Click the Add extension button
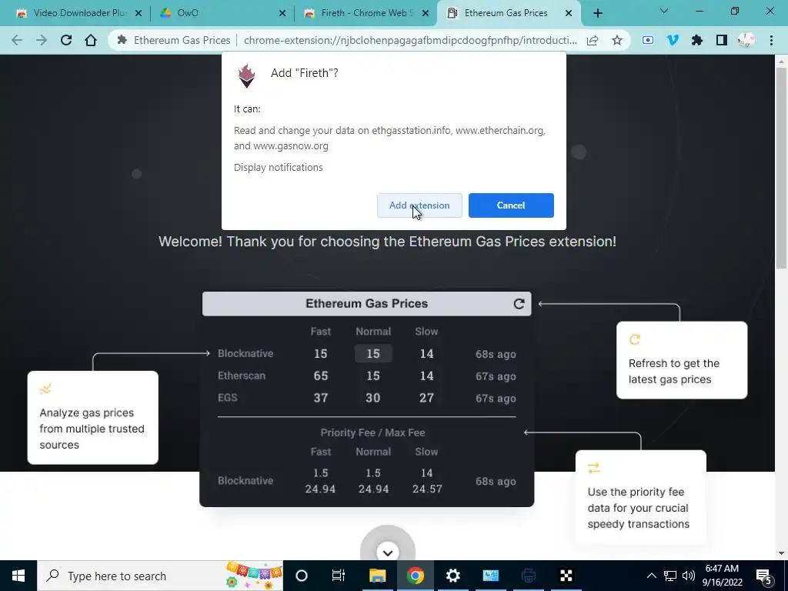Image resolution: width=788 pixels, height=591 pixels. (x=419, y=205)
